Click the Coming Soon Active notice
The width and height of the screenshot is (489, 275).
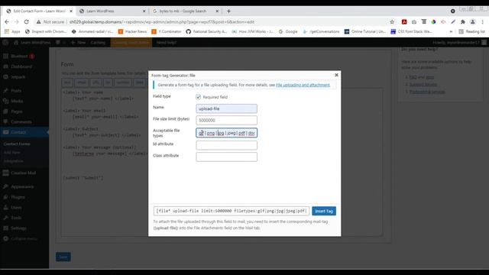click(131, 43)
